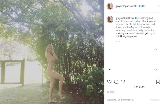Like the post with the heart icon
161x104 pixels.
[x=109, y=82]
